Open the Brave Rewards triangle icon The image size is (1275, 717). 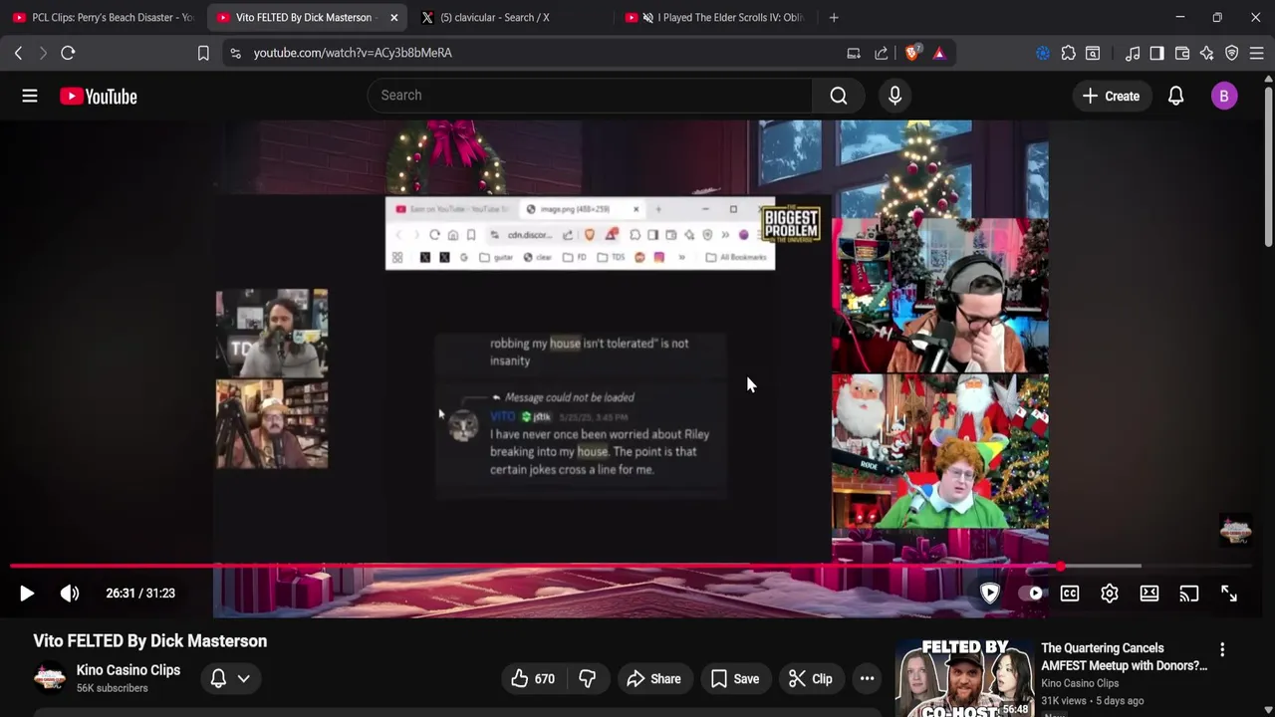[x=939, y=53]
